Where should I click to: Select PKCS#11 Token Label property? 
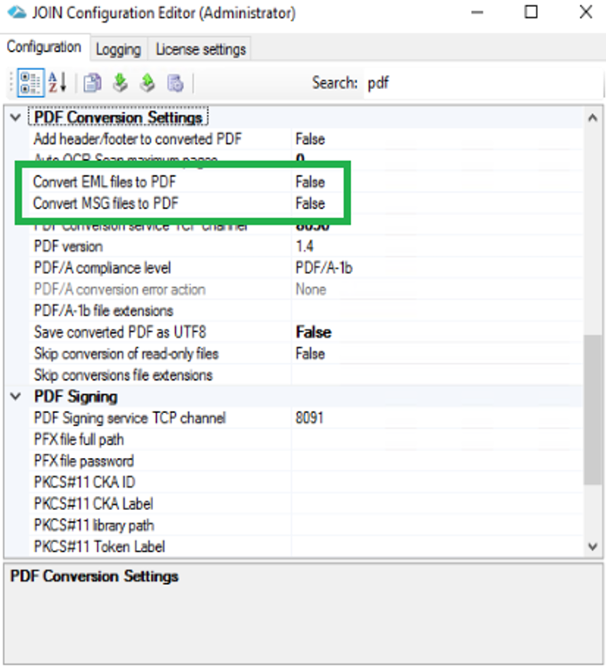click(99, 546)
